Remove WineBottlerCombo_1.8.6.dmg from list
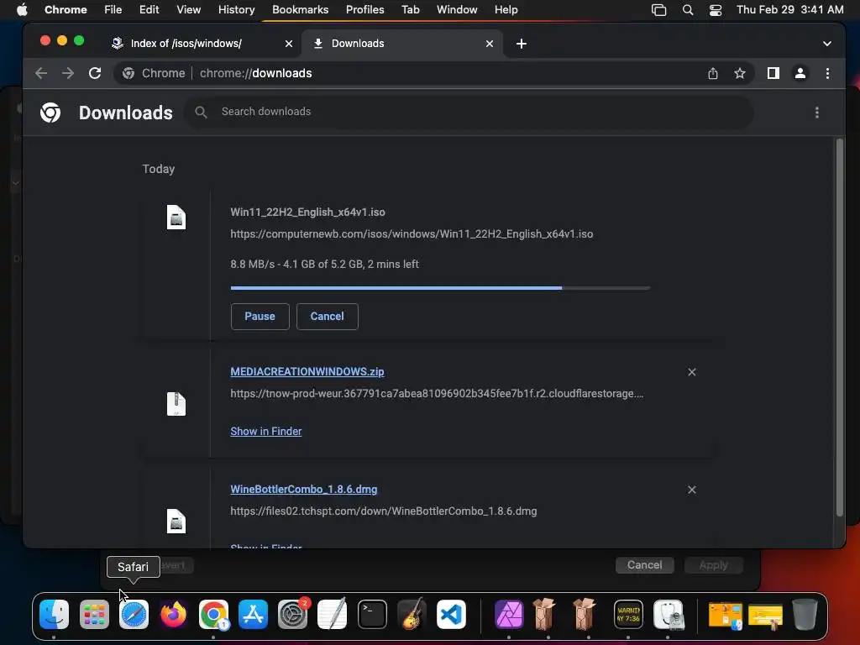Screen dimensions: 860x645 (692, 490)
